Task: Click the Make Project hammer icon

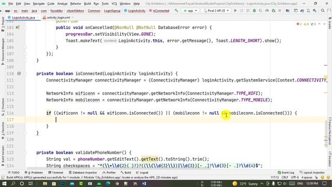Action: coord(176,10)
